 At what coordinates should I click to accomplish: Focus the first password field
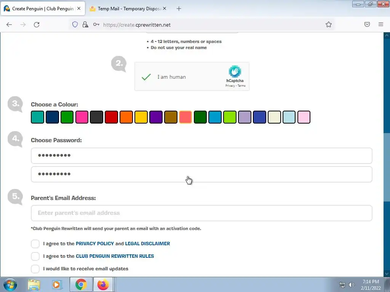point(201,156)
